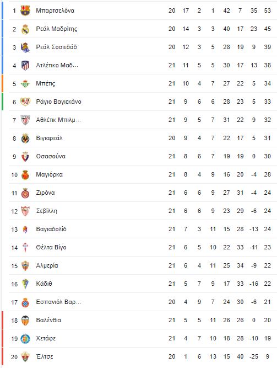This screenshot has height=368, width=277.
Task: Click the Barcelona club crest icon
Action: pyautogui.click(x=25, y=11)
